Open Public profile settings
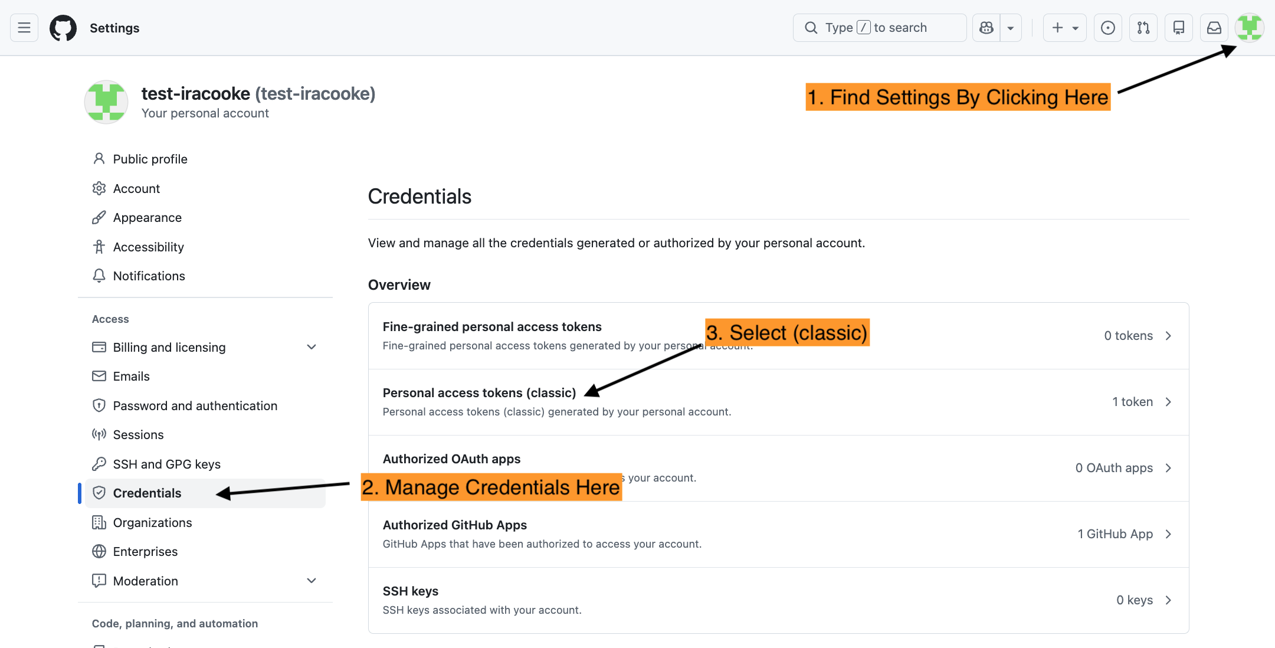 click(x=205, y=159)
